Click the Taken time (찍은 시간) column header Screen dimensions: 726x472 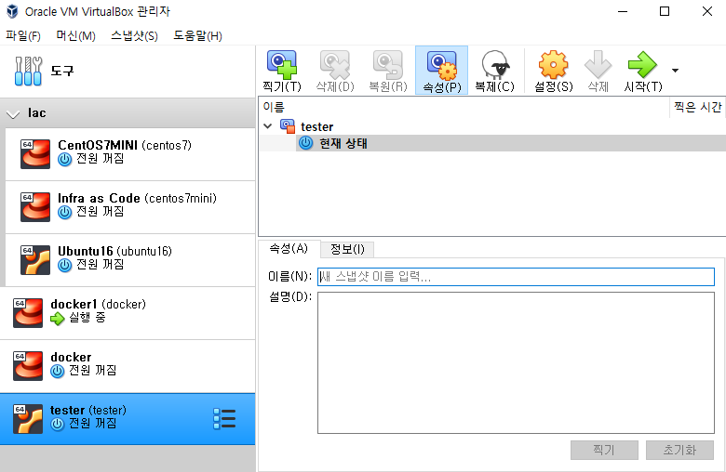point(698,107)
